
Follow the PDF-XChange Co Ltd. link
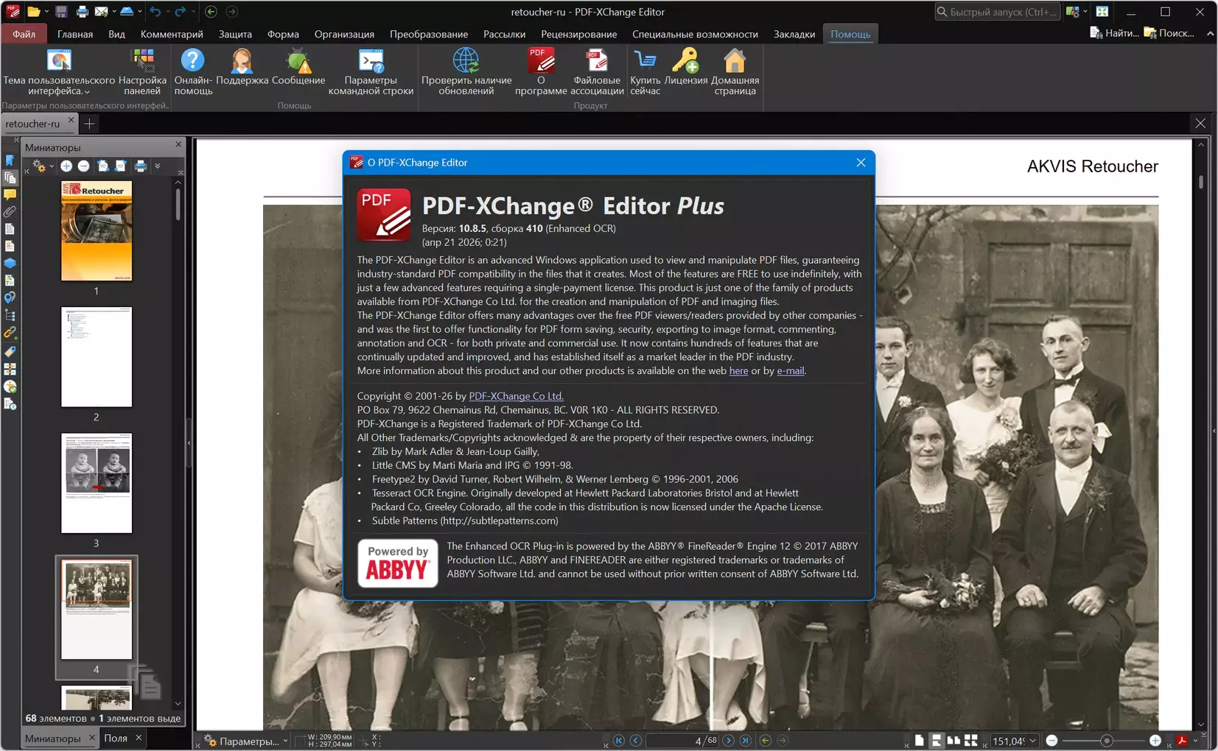point(516,396)
